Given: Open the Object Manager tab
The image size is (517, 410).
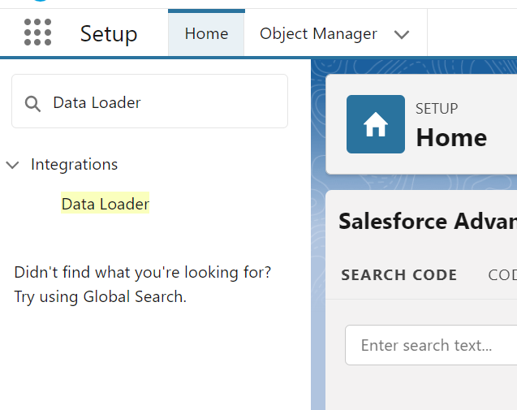Looking at the screenshot, I should 318,34.
